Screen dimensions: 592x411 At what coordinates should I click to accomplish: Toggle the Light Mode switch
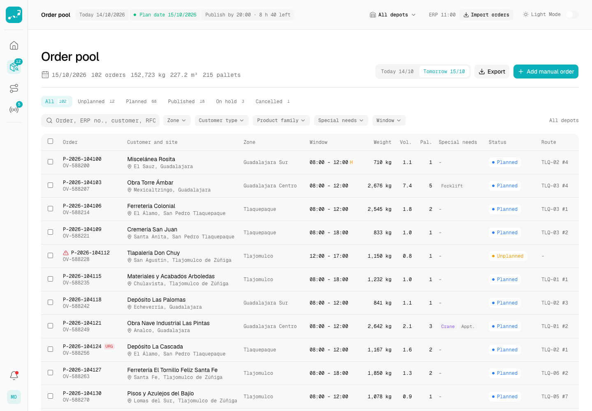[x=572, y=14]
